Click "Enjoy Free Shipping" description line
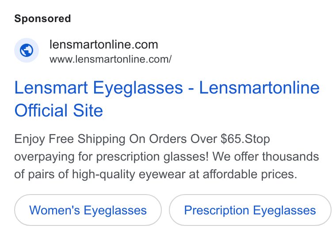 70,139
